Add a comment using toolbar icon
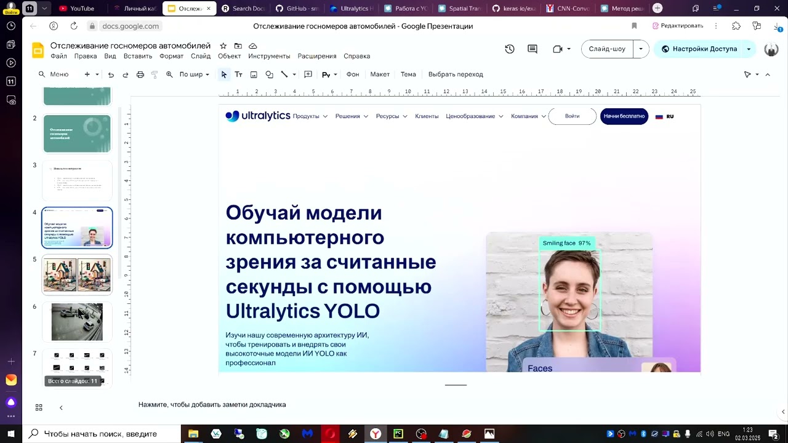The width and height of the screenshot is (788, 443). (308, 74)
